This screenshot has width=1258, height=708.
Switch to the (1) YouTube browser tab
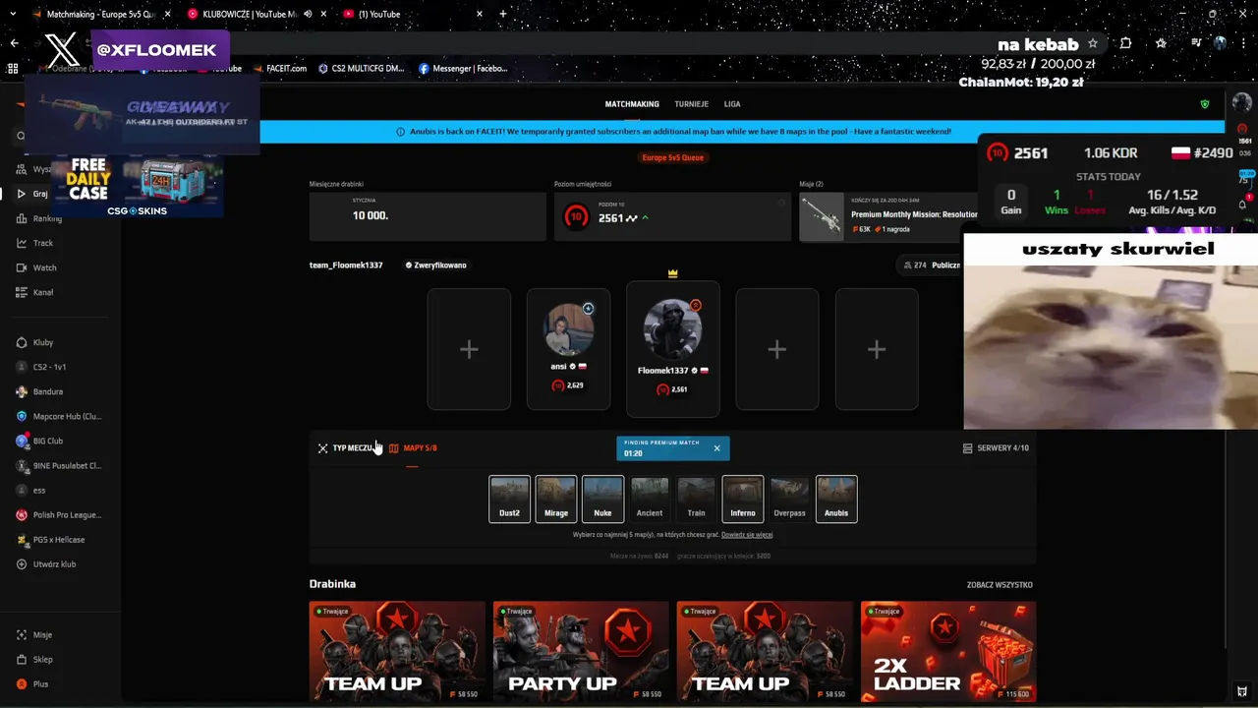(x=413, y=15)
